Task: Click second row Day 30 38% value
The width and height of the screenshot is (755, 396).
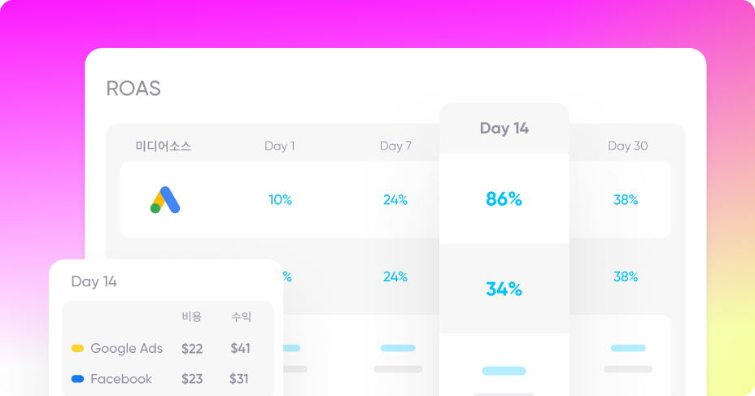Action: (626, 276)
